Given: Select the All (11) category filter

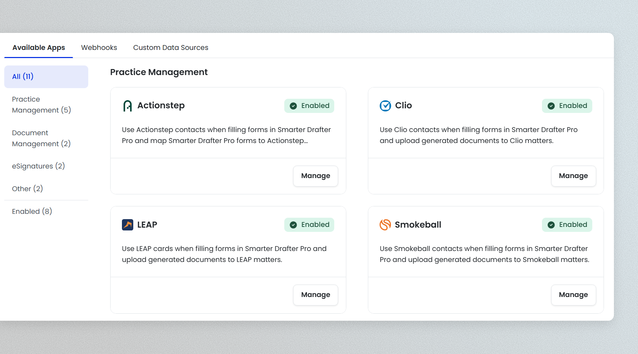Looking at the screenshot, I should pyautogui.click(x=46, y=76).
